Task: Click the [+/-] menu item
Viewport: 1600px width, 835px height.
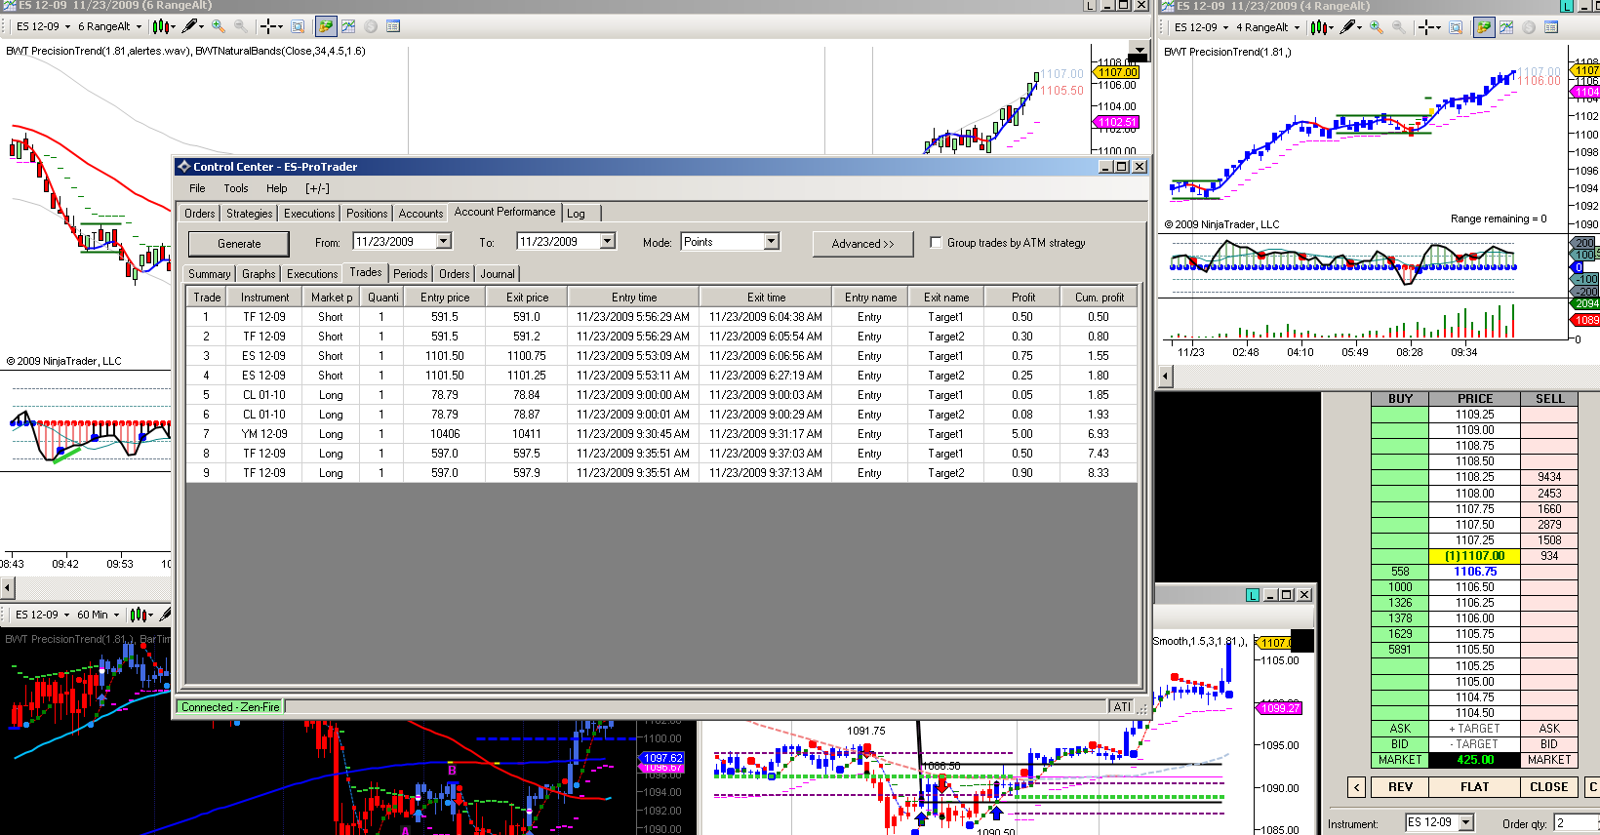Action: (317, 188)
